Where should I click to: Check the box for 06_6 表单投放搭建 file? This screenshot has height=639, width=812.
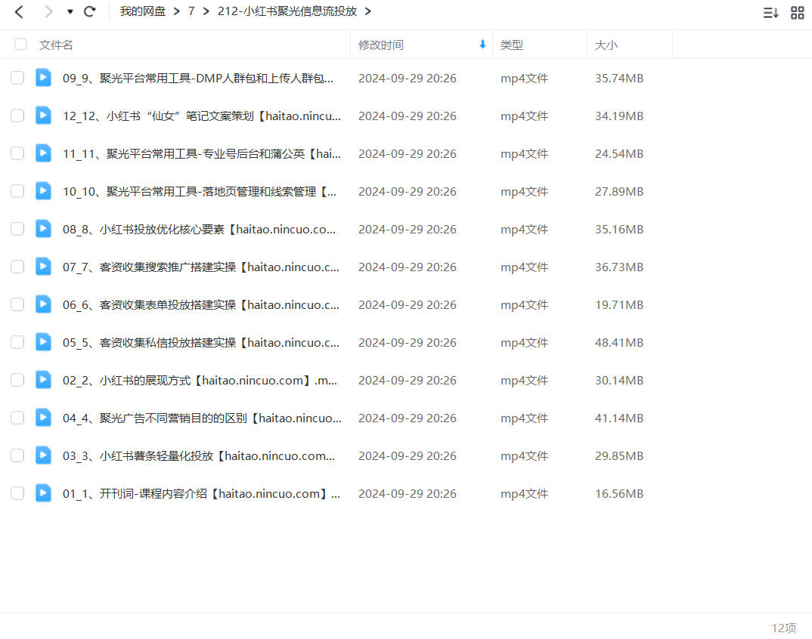click(17, 304)
